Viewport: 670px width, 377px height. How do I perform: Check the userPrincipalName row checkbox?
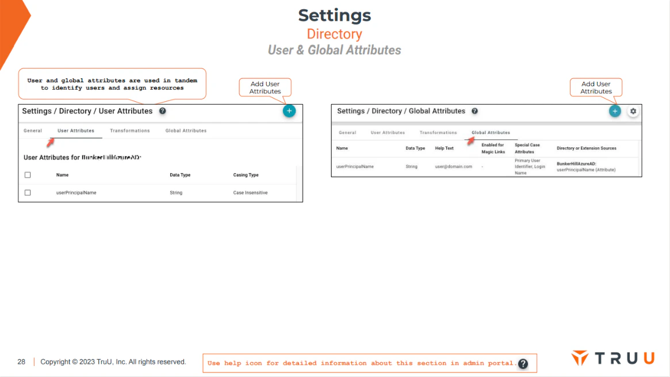click(x=28, y=193)
